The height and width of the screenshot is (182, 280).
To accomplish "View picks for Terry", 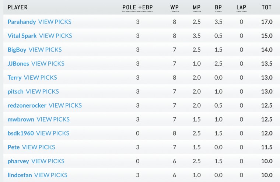I will click(x=41, y=77).
